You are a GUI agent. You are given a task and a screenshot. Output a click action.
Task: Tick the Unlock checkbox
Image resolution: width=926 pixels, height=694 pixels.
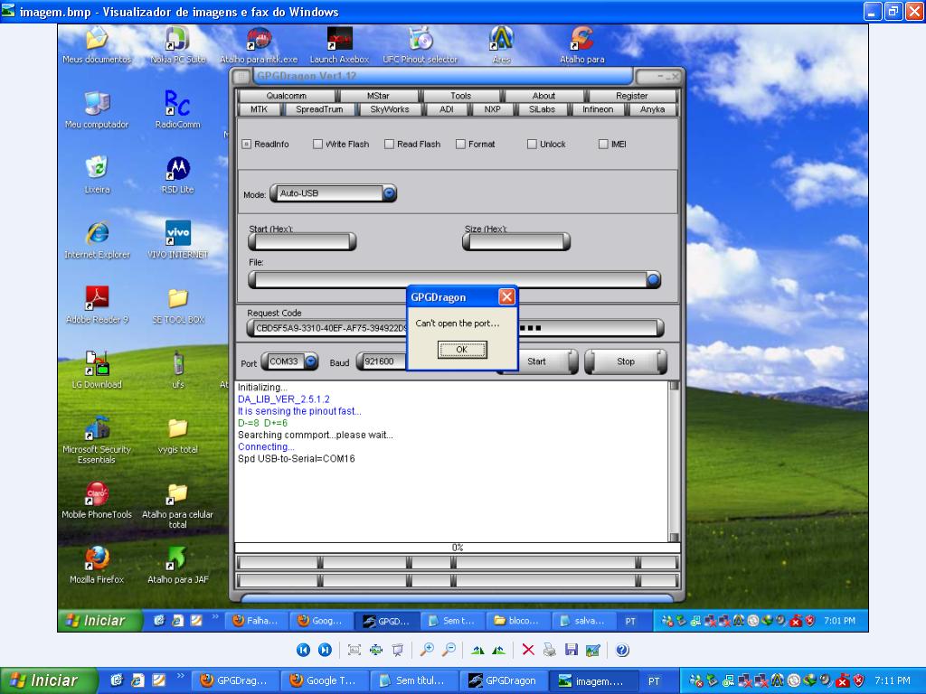pos(533,145)
